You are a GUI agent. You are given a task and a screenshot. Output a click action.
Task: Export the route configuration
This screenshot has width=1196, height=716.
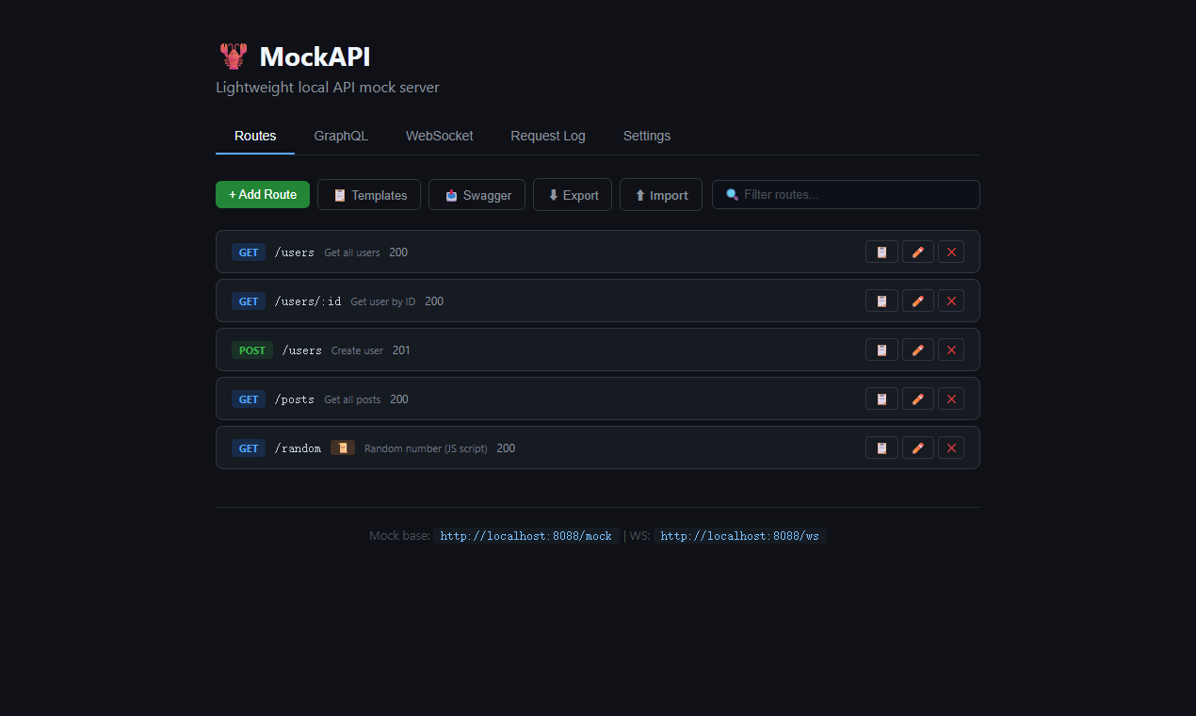click(572, 194)
